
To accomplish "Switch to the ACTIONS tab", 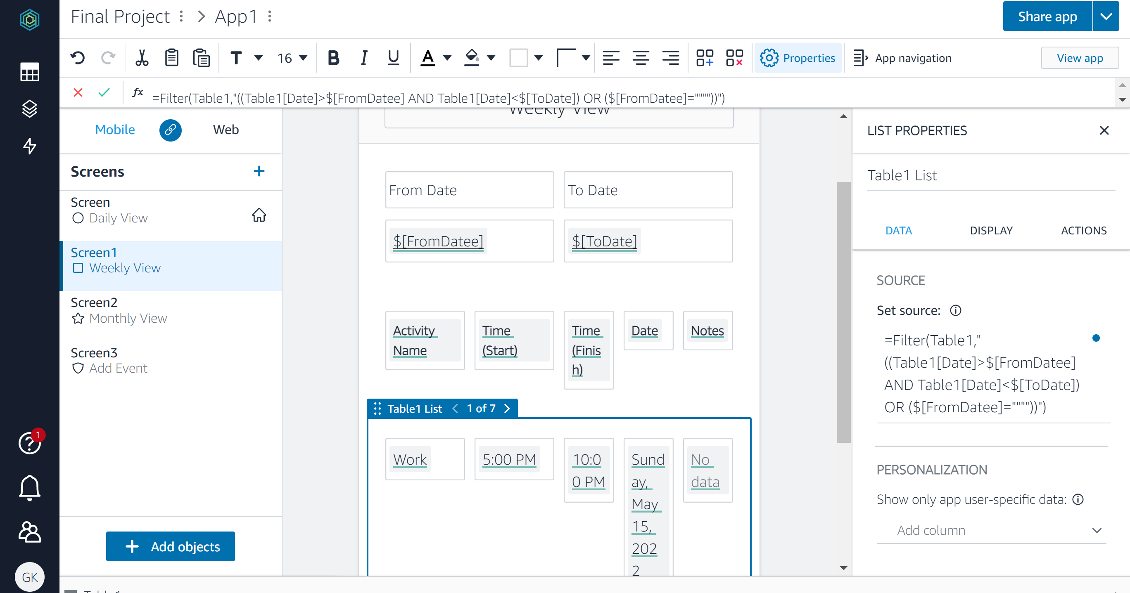I will coord(1083,230).
